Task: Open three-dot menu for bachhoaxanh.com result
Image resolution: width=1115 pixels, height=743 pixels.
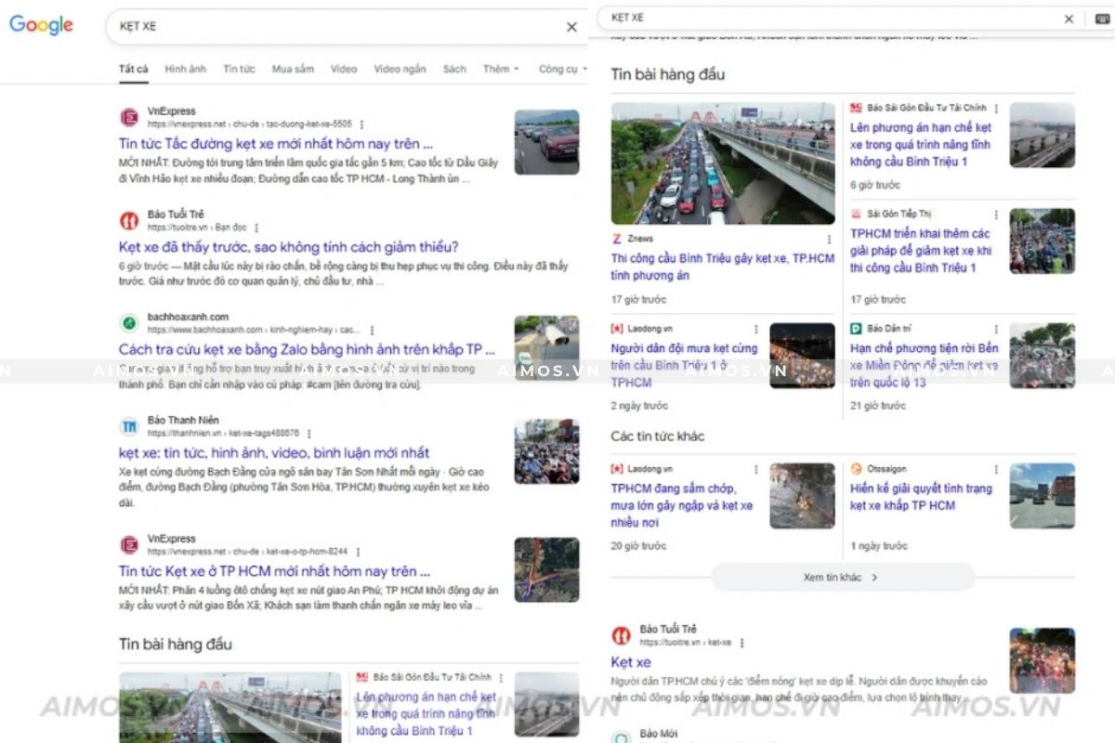Action: pos(372,330)
